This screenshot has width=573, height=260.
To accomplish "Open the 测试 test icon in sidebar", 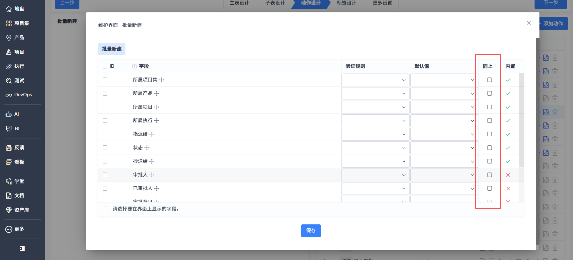I will (9, 81).
